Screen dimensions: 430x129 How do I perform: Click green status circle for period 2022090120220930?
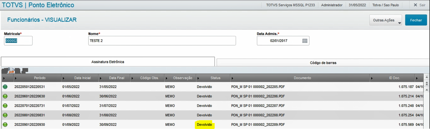5,124
